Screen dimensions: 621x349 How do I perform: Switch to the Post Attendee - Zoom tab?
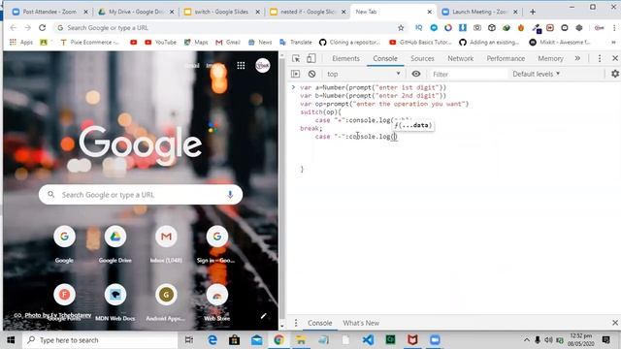[49, 12]
